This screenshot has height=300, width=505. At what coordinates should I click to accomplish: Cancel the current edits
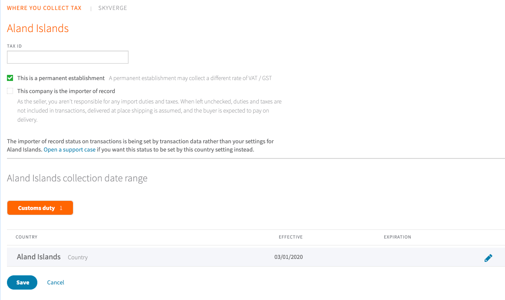click(55, 282)
